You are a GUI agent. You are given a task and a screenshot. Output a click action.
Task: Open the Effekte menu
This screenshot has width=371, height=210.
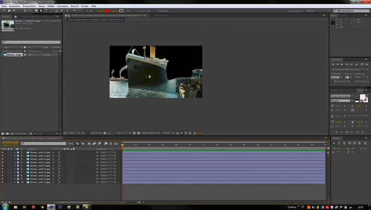click(51, 6)
